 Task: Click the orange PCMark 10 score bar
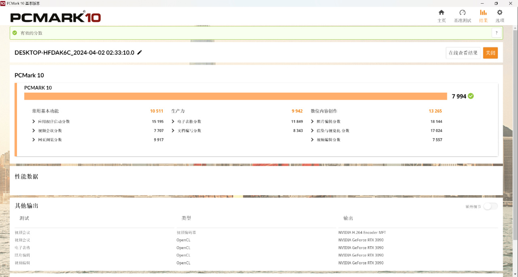236,96
